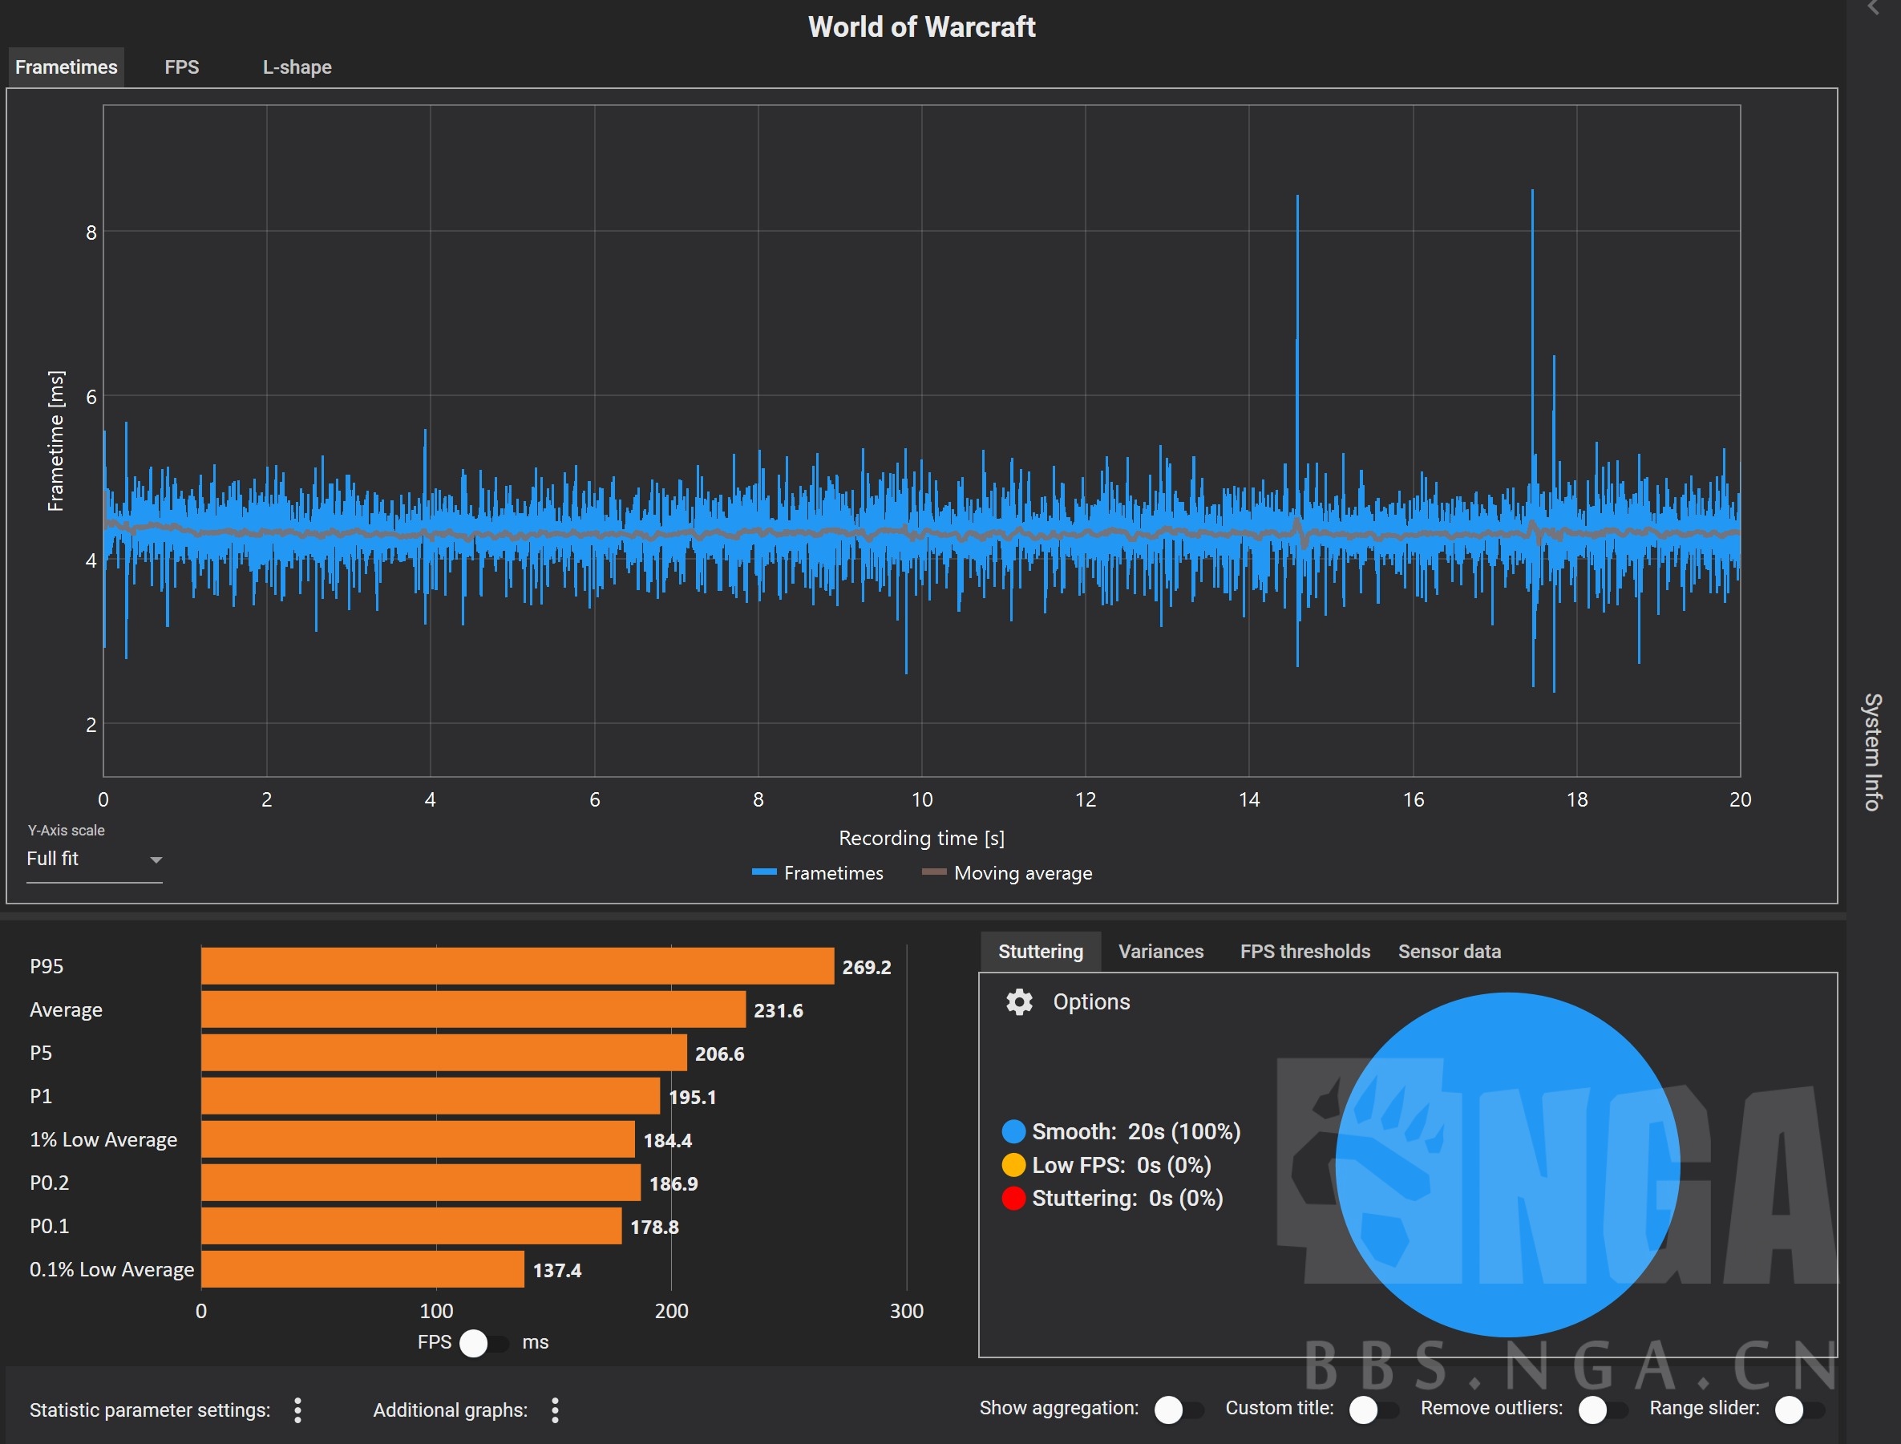The width and height of the screenshot is (1901, 1444).
Task: Toggle the Remove outliers switch
Action: [x=1602, y=1410]
